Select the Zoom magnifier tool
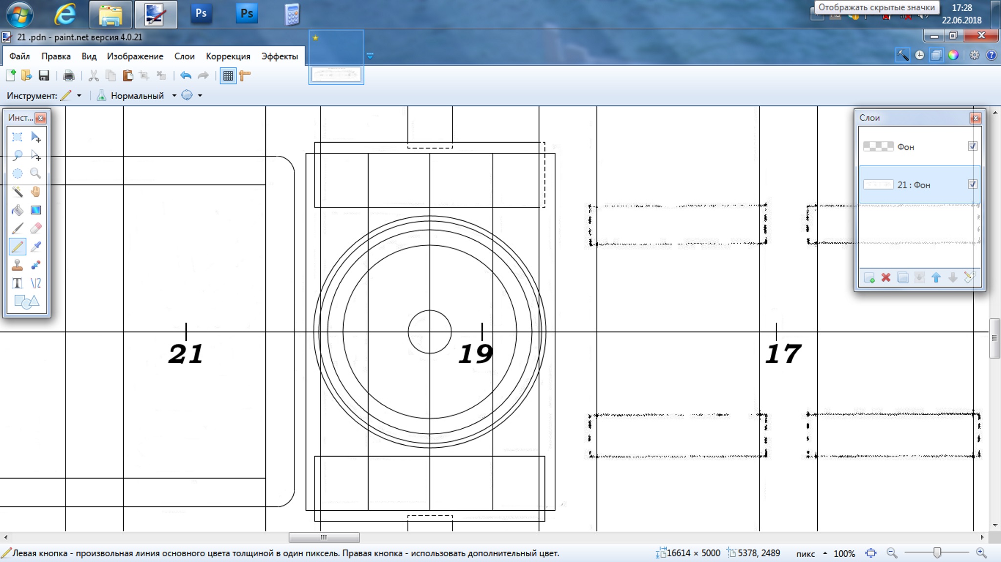Image resolution: width=1001 pixels, height=562 pixels. (x=36, y=173)
